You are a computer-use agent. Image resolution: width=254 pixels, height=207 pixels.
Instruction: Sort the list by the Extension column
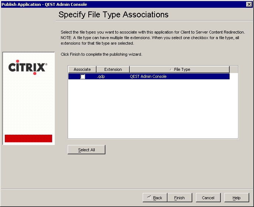click(113, 69)
